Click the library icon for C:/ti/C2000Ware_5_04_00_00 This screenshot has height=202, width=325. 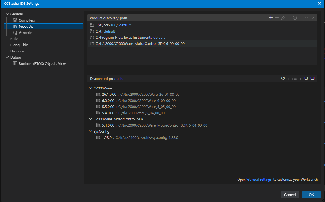coord(98,113)
